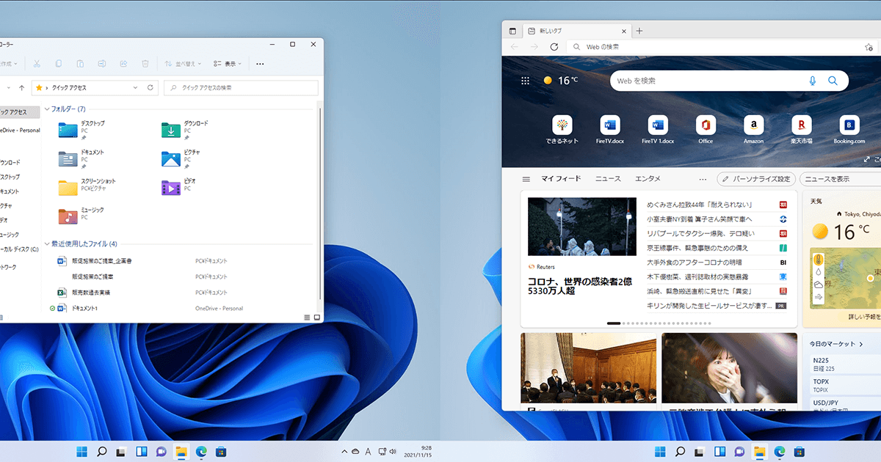Click the Rename icon in File Explorer toolbar
Screen dimensions: 881x462
click(102, 64)
